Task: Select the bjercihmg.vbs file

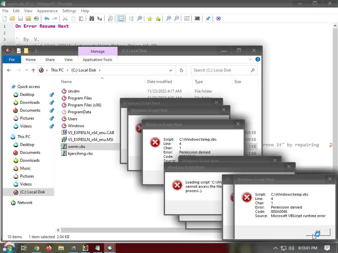Action: pos(80,154)
